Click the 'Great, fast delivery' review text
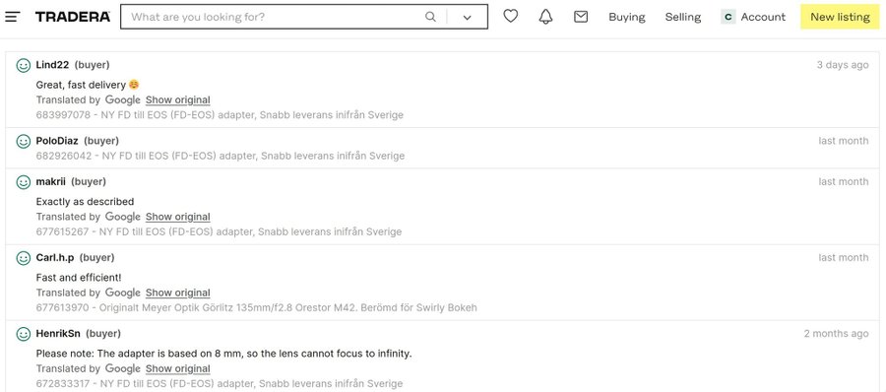The image size is (886, 392). click(88, 85)
